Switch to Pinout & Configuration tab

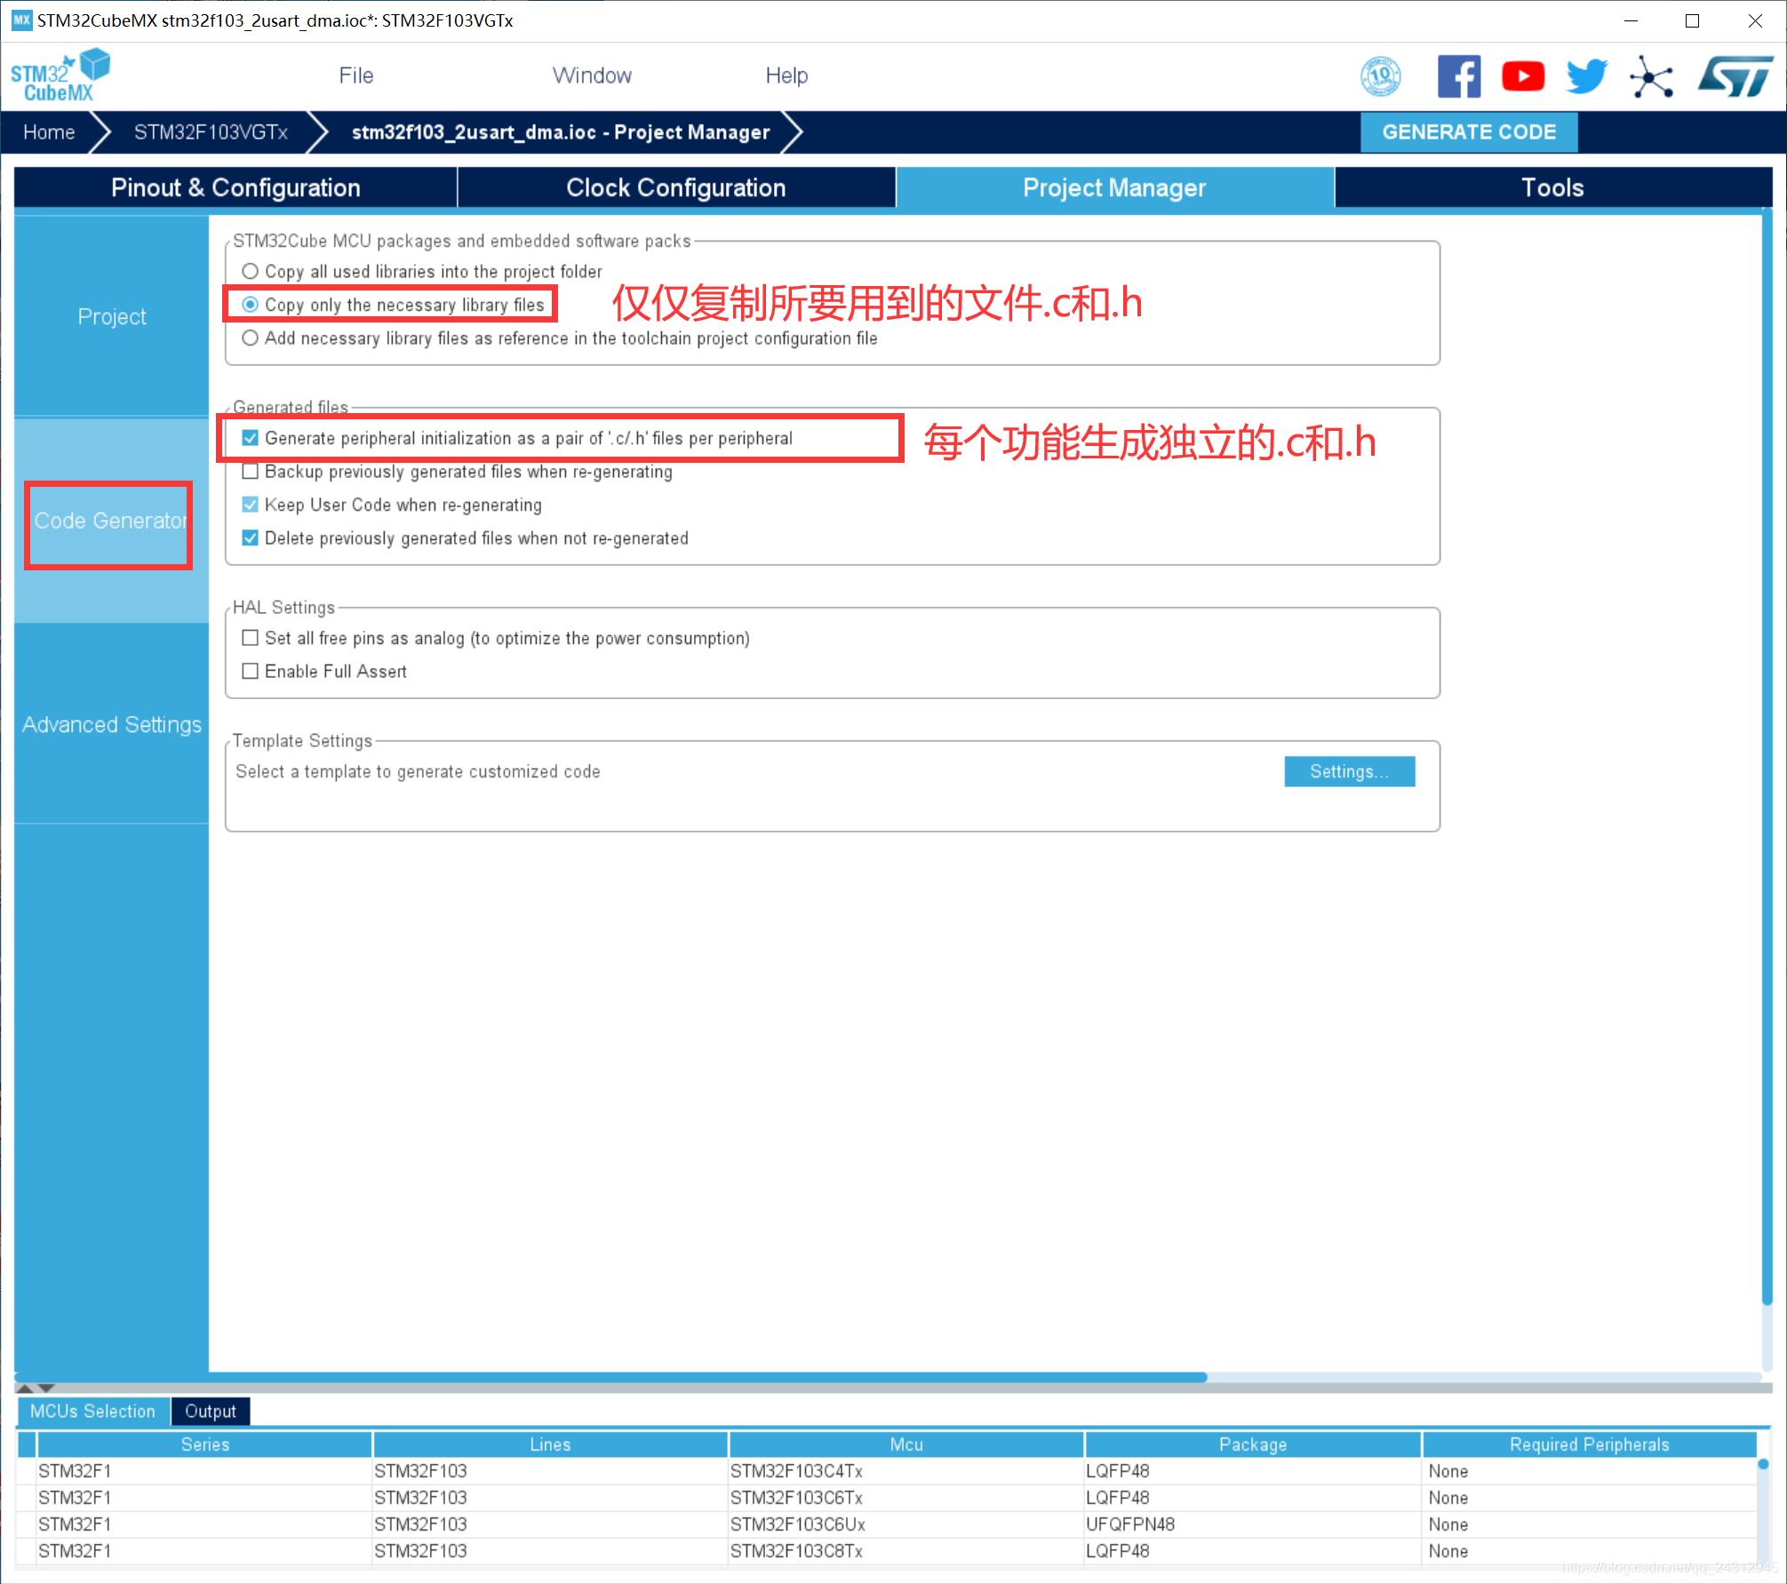[235, 187]
